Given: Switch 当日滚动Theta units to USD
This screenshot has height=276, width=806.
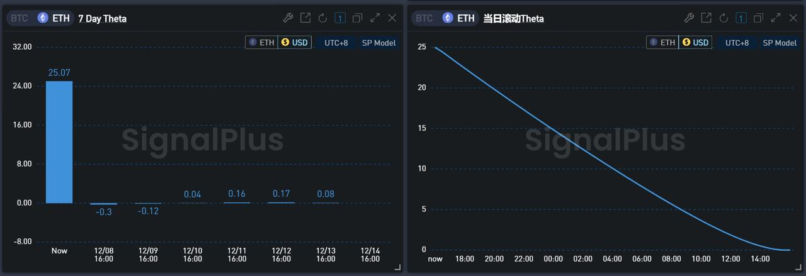Looking at the screenshot, I should pyautogui.click(x=695, y=43).
